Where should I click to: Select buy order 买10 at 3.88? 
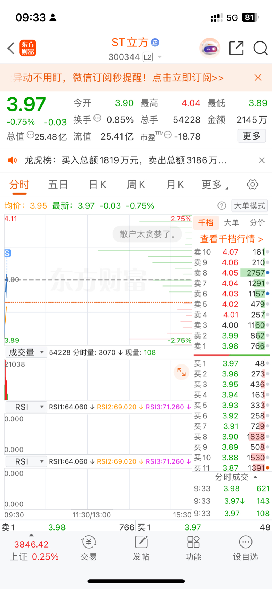(232, 458)
